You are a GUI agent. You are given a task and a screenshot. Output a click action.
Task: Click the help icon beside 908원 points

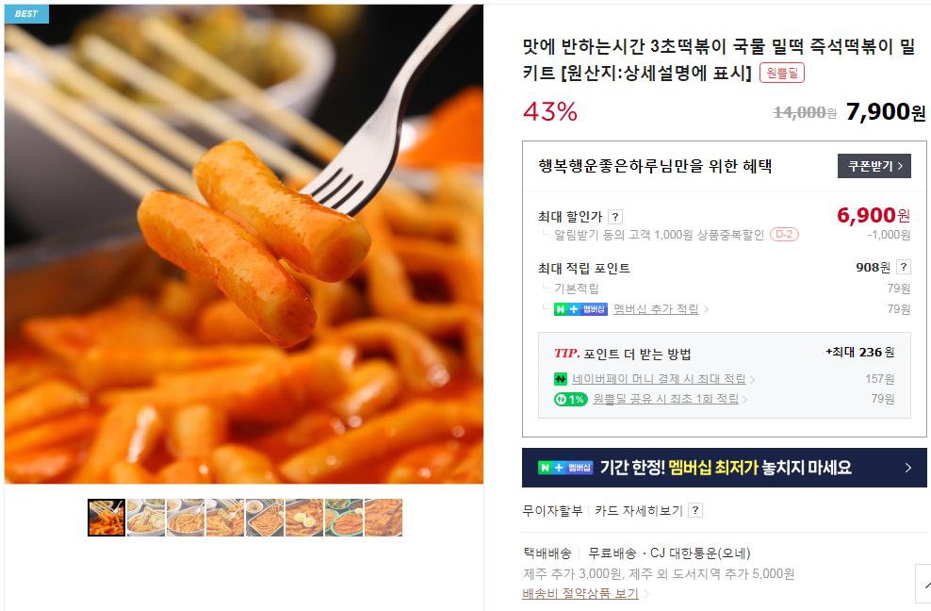point(903,267)
